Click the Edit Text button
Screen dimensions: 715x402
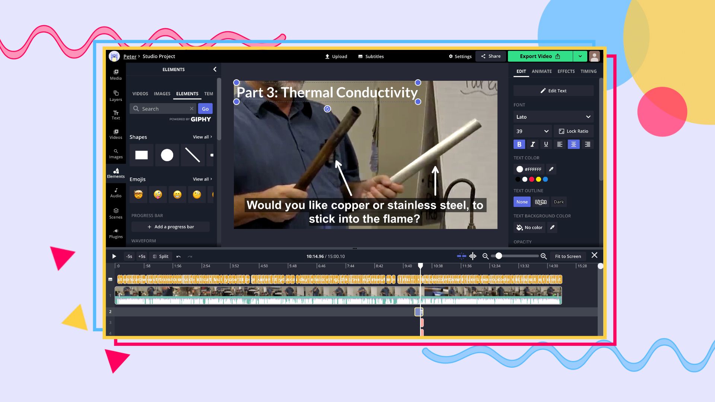coord(553,91)
